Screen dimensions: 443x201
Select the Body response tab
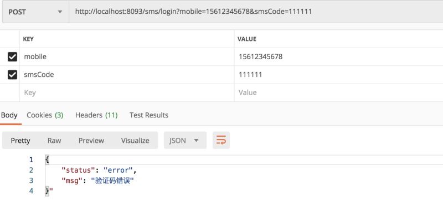point(9,115)
